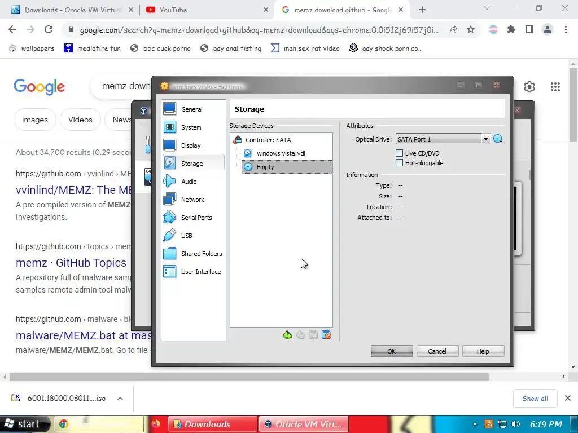
Task: Open the Display settings category
Action: [x=193, y=145]
